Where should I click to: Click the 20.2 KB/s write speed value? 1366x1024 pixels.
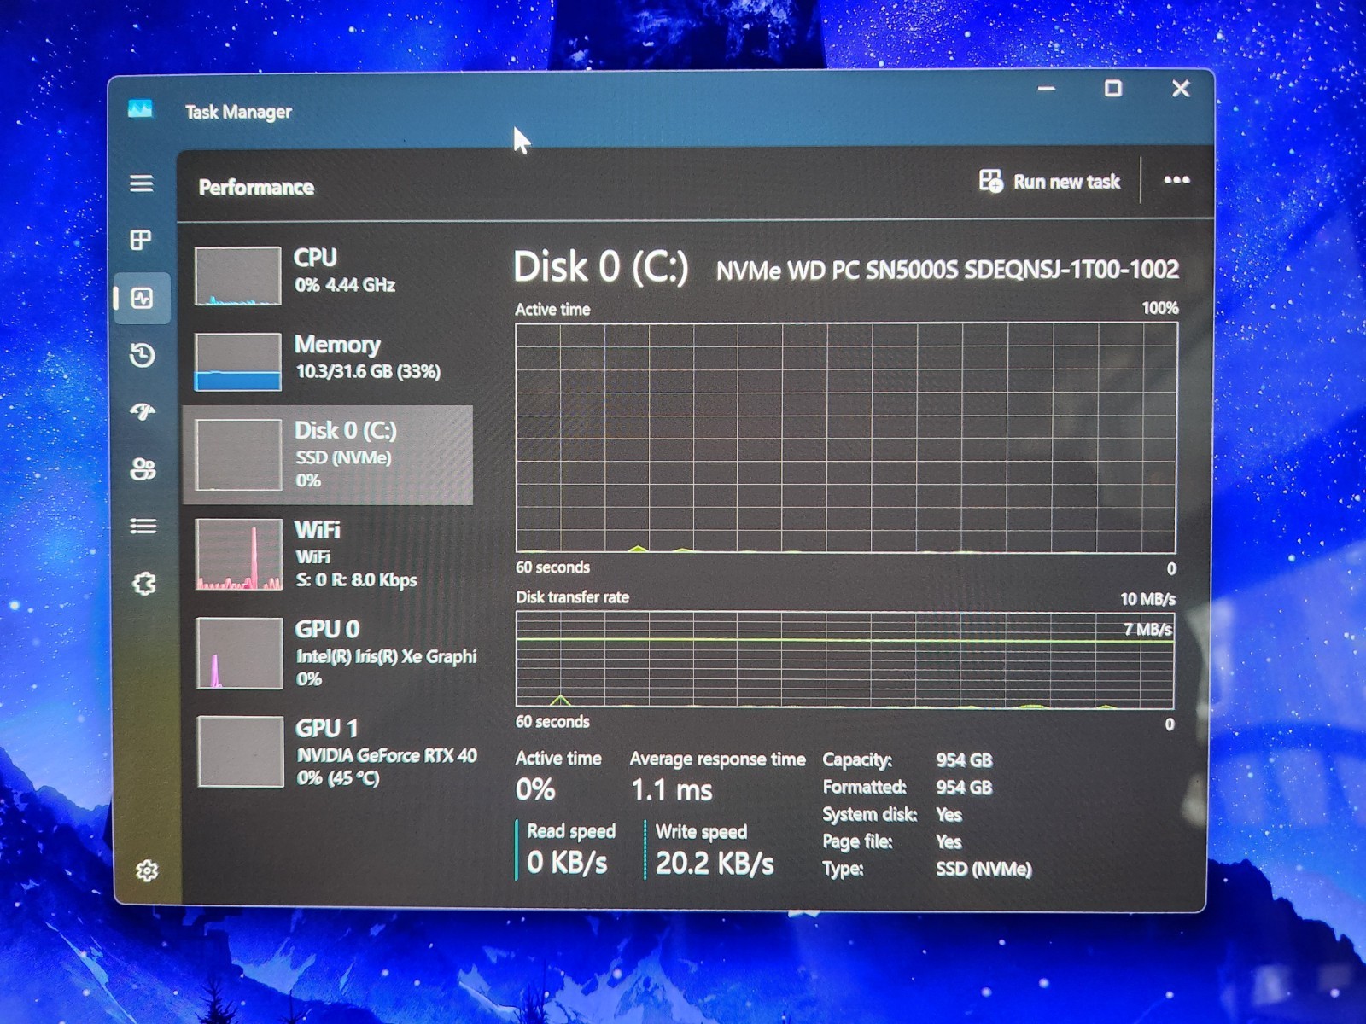(x=715, y=864)
